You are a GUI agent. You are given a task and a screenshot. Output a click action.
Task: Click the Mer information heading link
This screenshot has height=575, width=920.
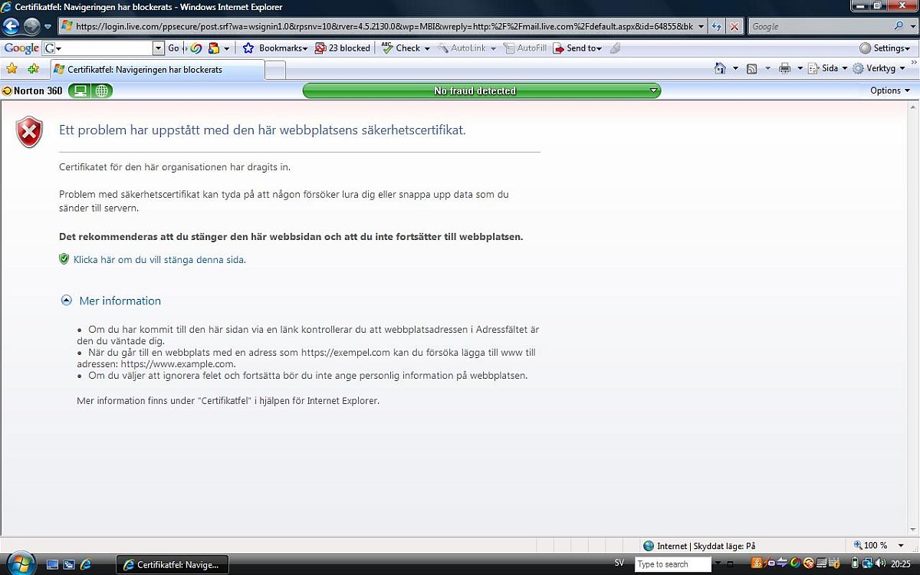click(120, 301)
